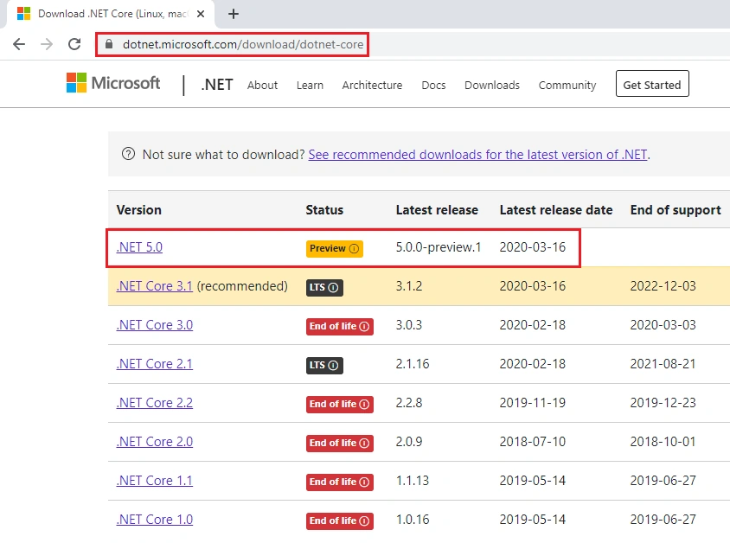The height and width of the screenshot is (543, 730).
Task: Open the recommended downloads link
Action: (x=477, y=154)
